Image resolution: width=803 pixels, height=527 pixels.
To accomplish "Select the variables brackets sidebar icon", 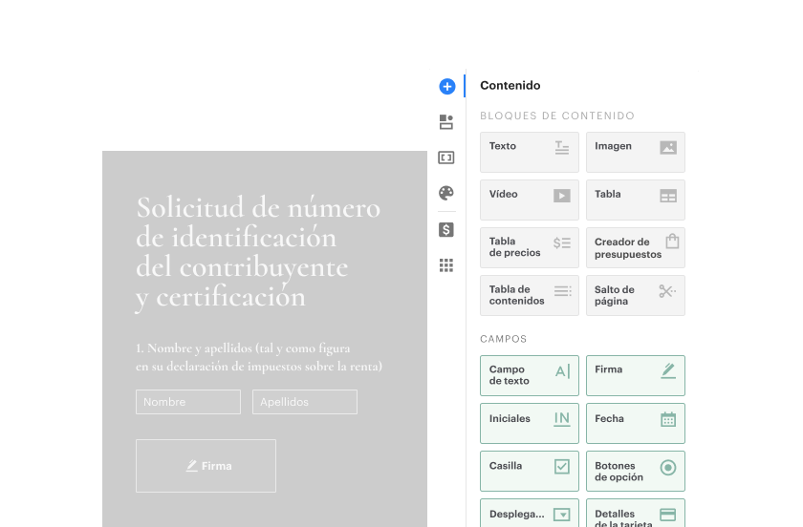I will pyautogui.click(x=446, y=158).
